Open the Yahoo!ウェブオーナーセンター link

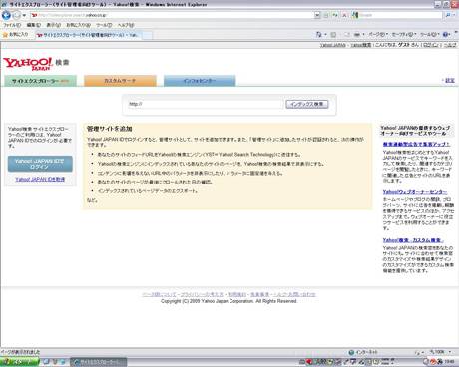coord(415,192)
